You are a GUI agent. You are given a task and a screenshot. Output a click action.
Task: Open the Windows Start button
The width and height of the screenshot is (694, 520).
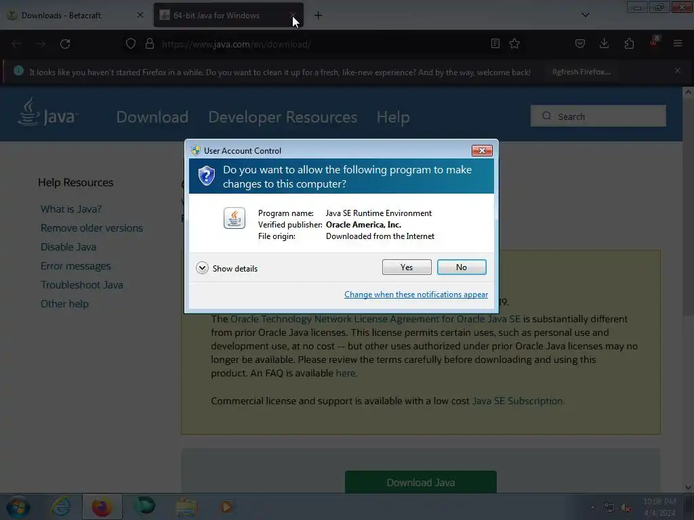(18, 507)
